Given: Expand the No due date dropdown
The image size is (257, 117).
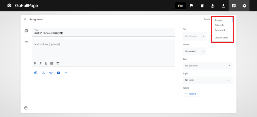Looking at the screenshot, I should (x=208, y=66).
